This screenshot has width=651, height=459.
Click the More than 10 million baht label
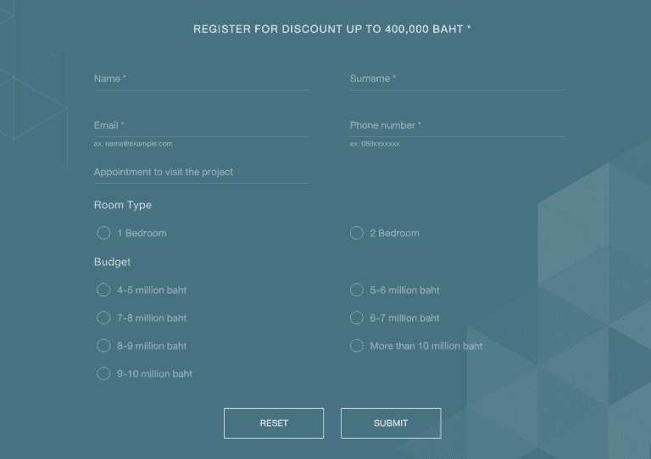click(x=426, y=346)
